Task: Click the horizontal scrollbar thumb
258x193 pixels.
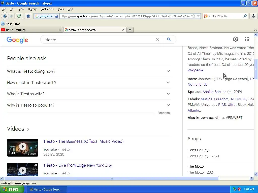Action: [x=112, y=178]
